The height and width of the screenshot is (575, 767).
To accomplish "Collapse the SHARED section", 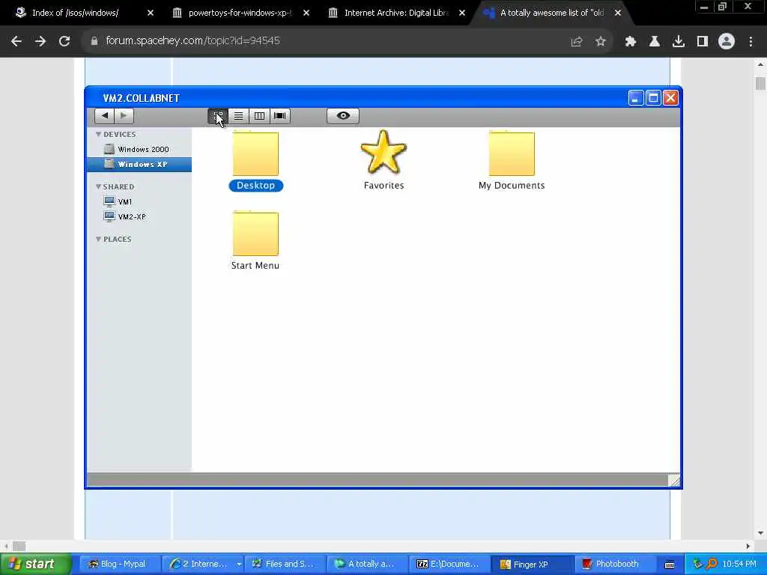I will pos(98,186).
